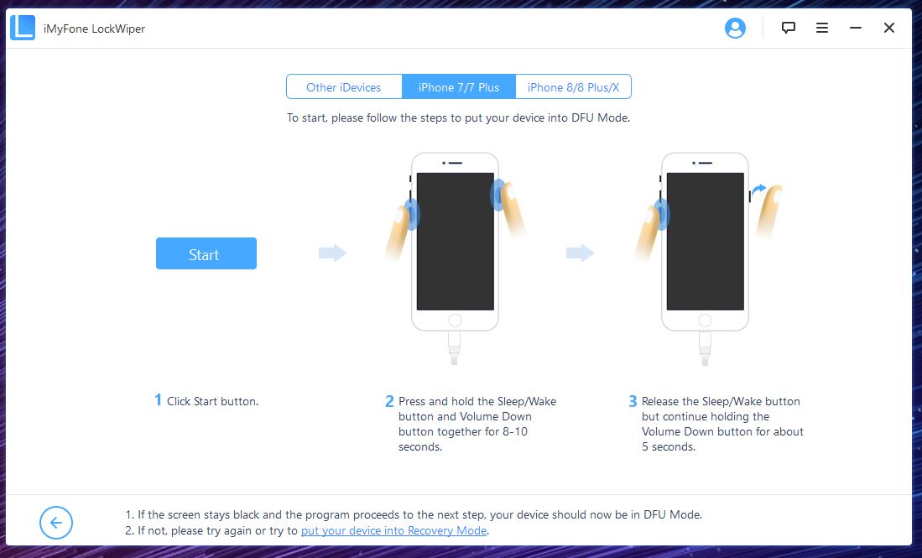The image size is (922, 558).
Task: Click the arrow between step 2 and 3
Action: click(x=581, y=253)
